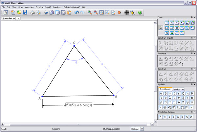Click the square root expression below the triangle
This screenshot has height=132, width=197.
(78, 105)
